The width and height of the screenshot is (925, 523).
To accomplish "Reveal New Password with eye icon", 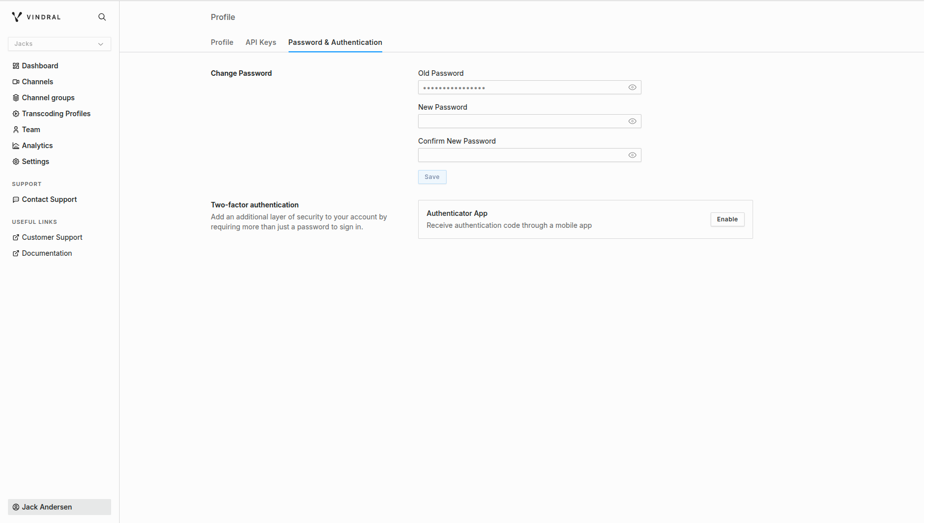I will click(x=632, y=121).
